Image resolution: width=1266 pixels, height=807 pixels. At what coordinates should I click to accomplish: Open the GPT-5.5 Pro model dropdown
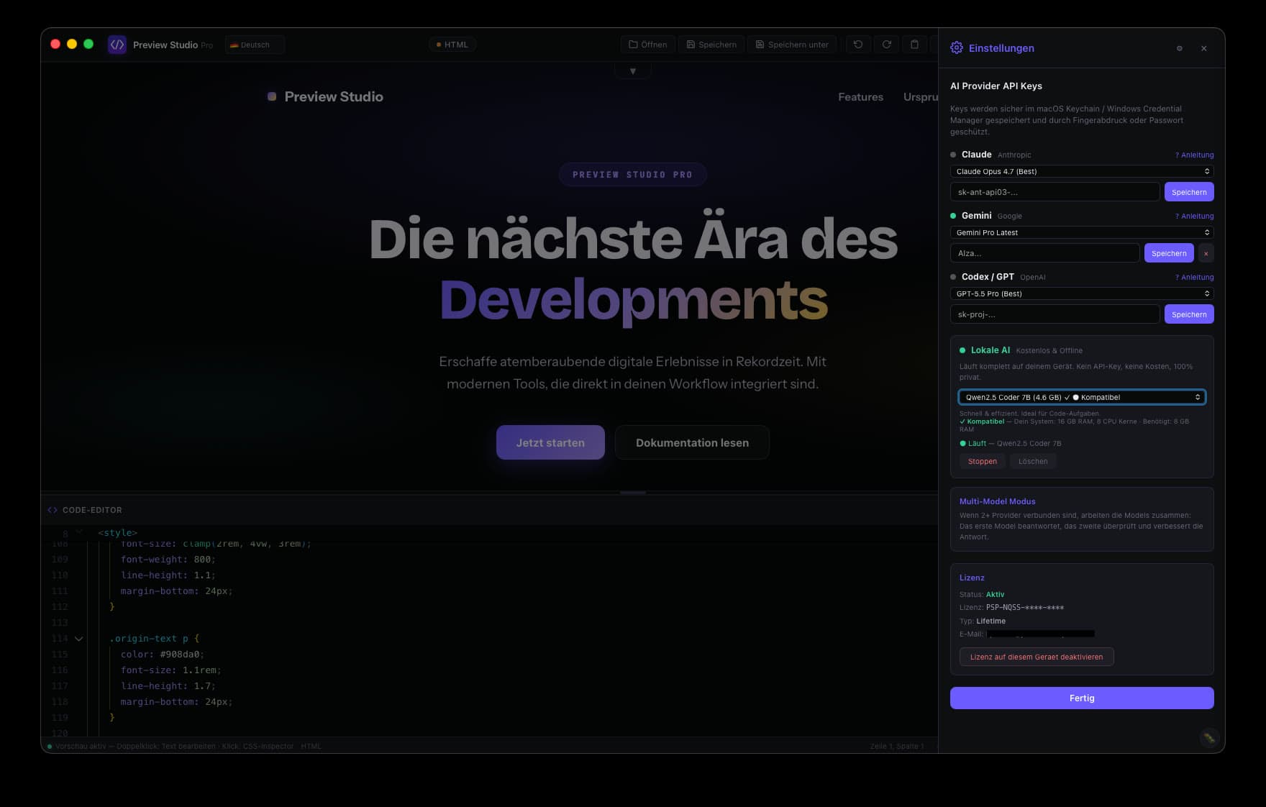click(1082, 293)
